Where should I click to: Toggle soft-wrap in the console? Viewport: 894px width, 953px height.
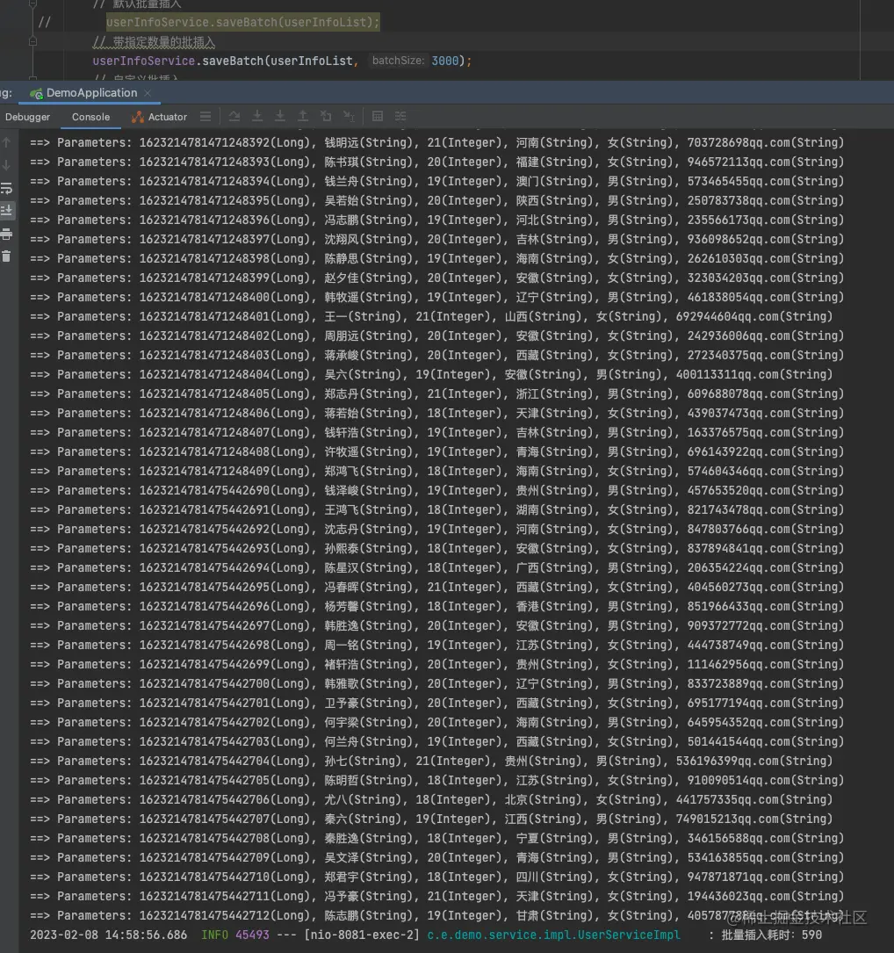point(7,189)
